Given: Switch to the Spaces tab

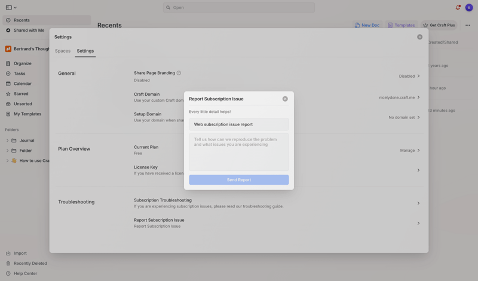Looking at the screenshot, I should (x=63, y=51).
